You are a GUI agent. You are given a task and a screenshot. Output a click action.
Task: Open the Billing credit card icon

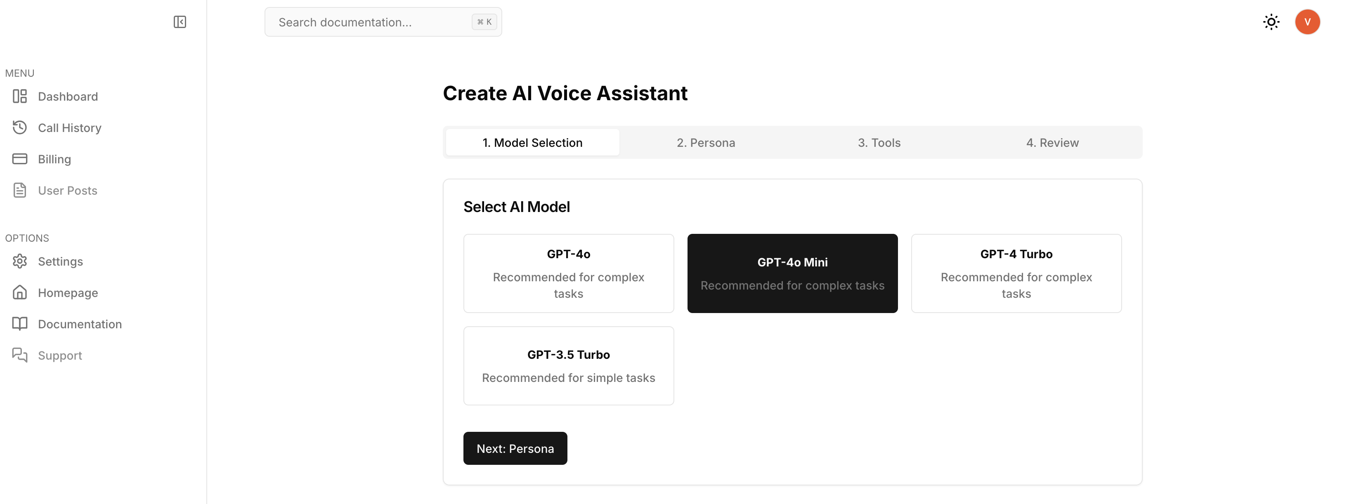(19, 158)
